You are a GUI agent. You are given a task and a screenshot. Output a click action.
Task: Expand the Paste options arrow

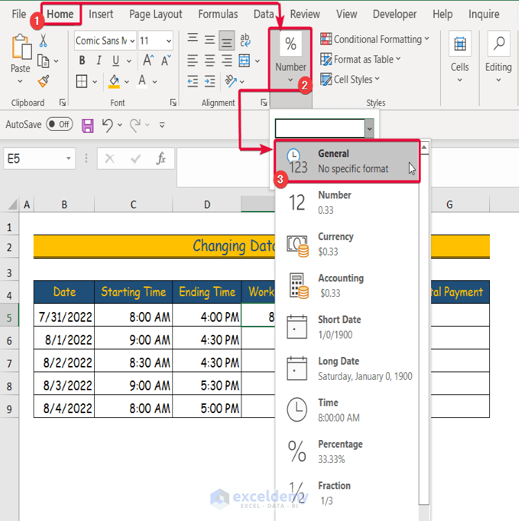(x=20, y=81)
